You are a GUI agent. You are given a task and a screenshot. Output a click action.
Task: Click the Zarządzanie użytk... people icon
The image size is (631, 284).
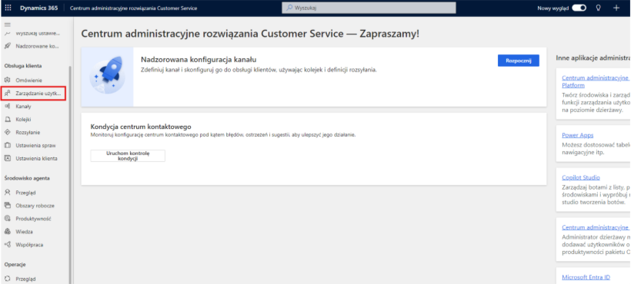pyautogui.click(x=7, y=93)
